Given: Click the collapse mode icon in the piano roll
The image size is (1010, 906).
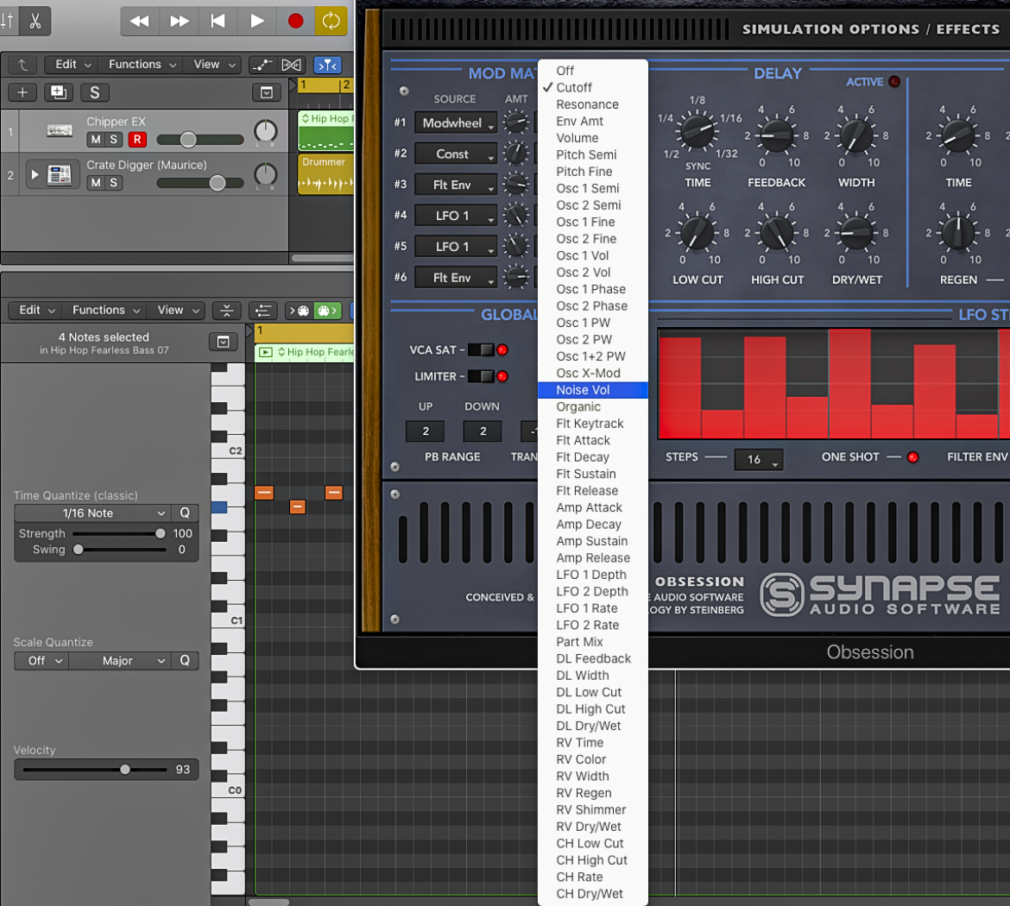Looking at the screenshot, I should pyautogui.click(x=227, y=311).
